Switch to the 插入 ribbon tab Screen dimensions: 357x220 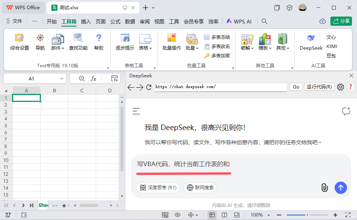pos(86,22)
